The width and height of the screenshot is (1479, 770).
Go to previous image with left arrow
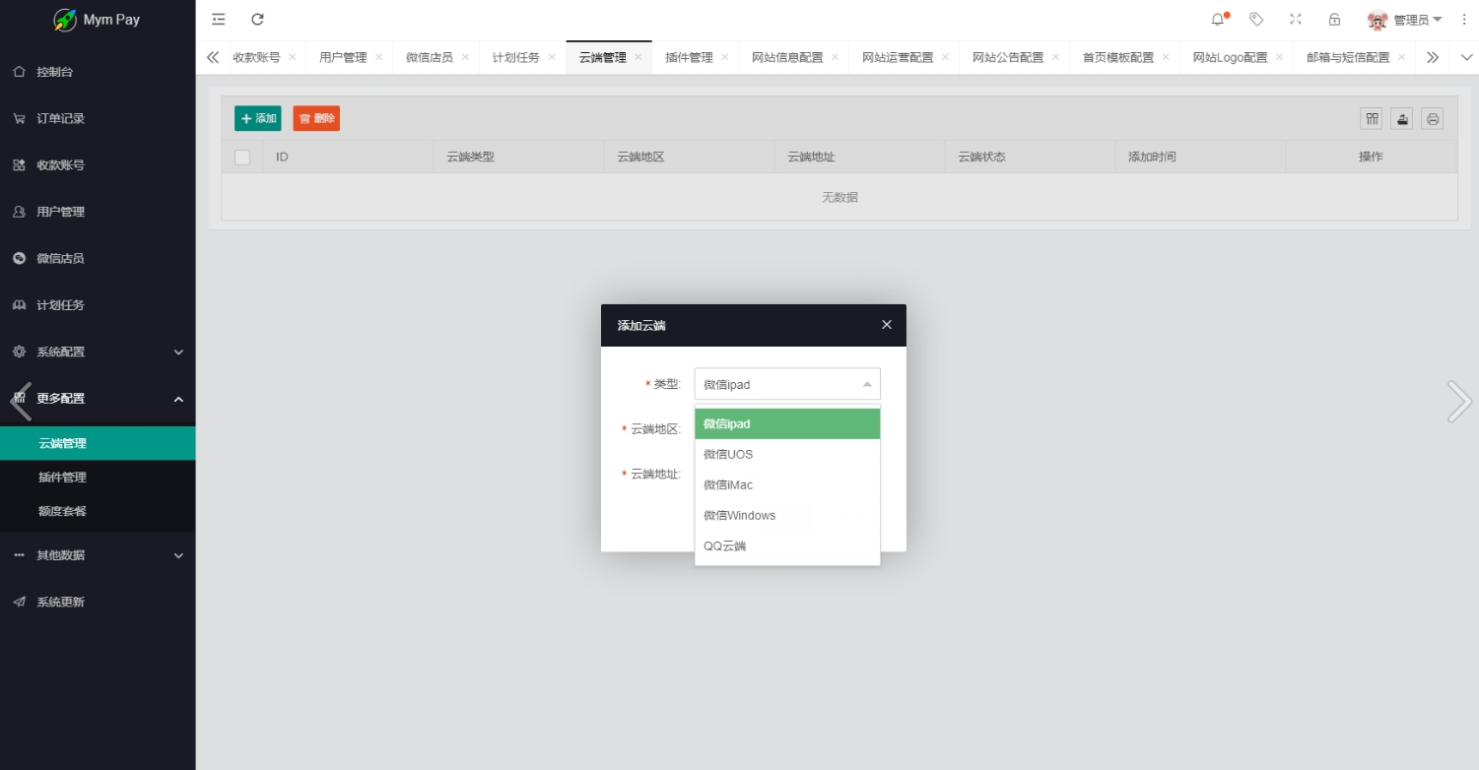pos(20,401)
